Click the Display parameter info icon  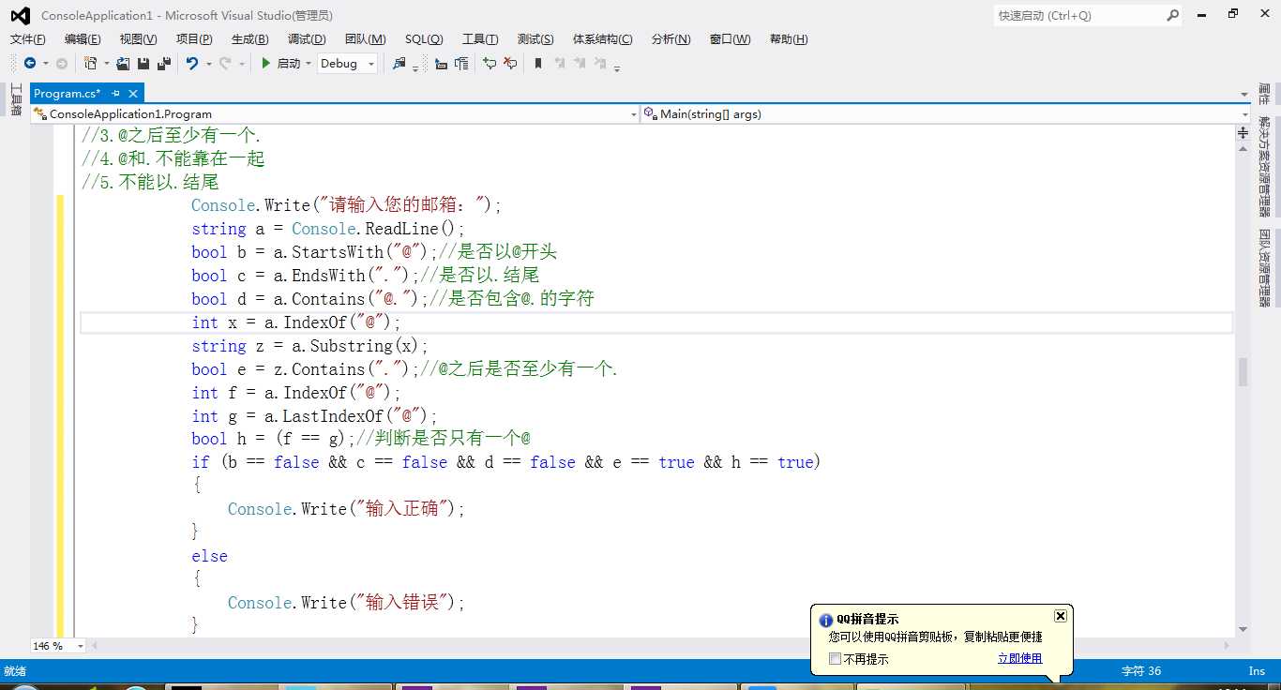[x=461, y=64]
